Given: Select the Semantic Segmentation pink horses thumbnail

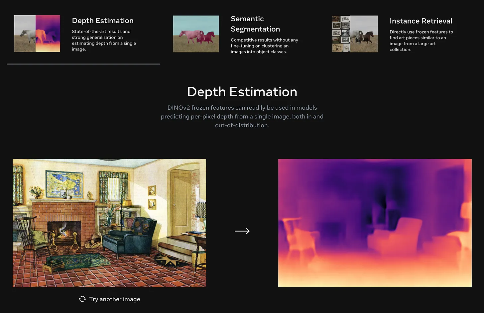Looking at the screenshot, I should pos(196,34).
